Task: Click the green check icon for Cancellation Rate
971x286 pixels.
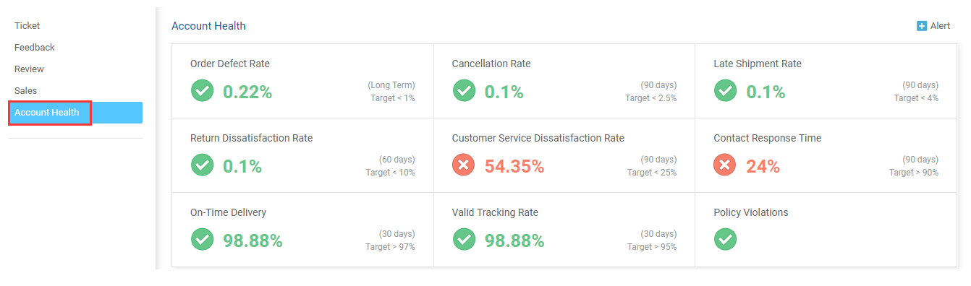Action: click(x=464, y=91)
